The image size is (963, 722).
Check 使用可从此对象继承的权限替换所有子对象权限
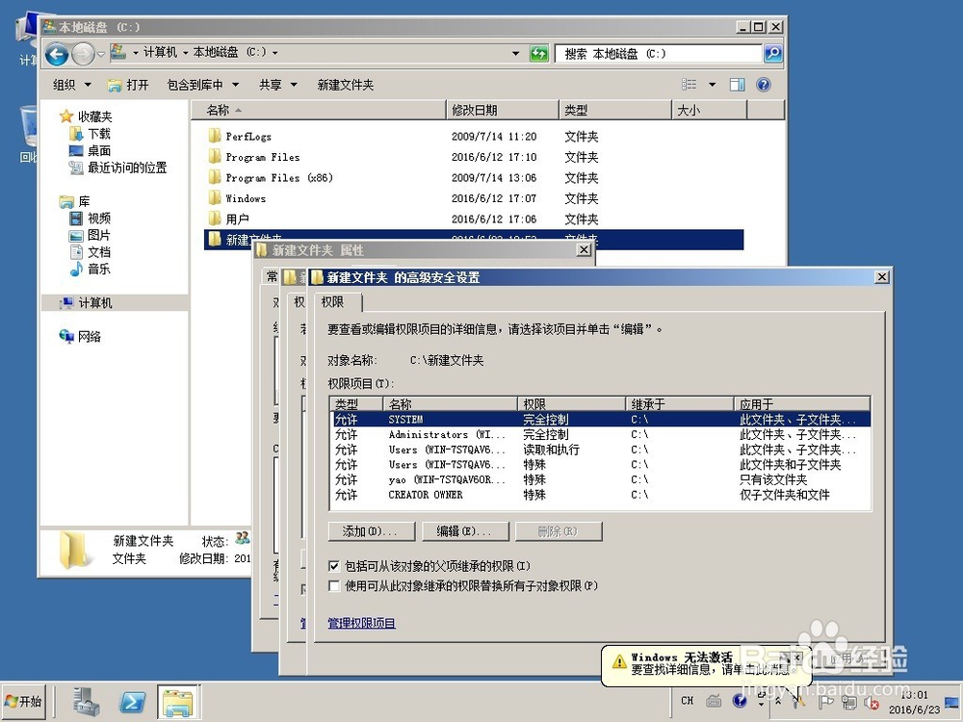coord(334,585)
